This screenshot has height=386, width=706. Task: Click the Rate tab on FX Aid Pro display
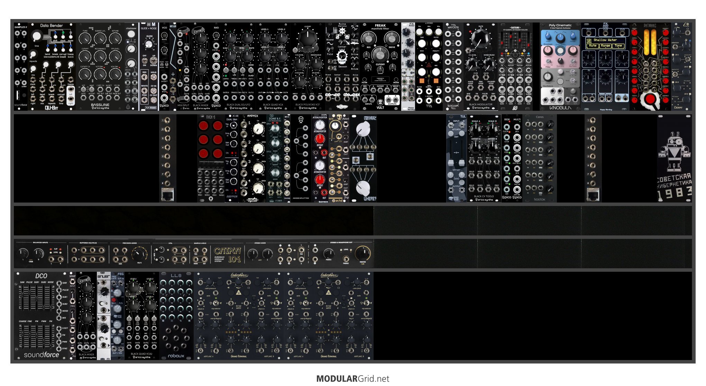point(593,46)
